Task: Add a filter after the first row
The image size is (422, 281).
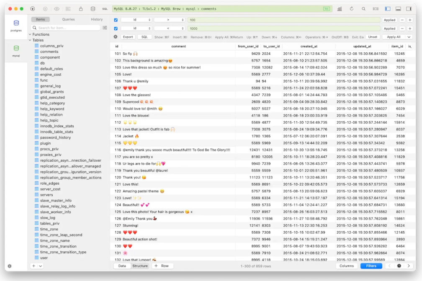Action: click(x=410, y=20)
